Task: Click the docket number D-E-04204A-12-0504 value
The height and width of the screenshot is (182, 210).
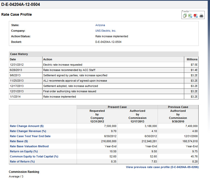Action: tap(108, 42)
